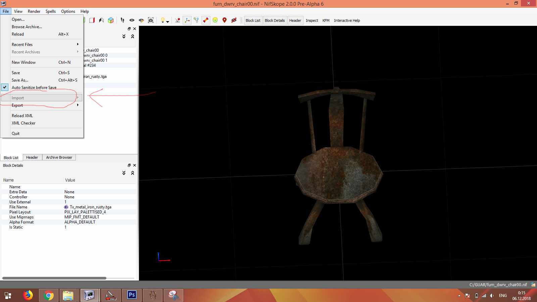537x302 pixels.
Task: Click the plain eye view icon
Action: pyautogui.click(x=132, y=20)
